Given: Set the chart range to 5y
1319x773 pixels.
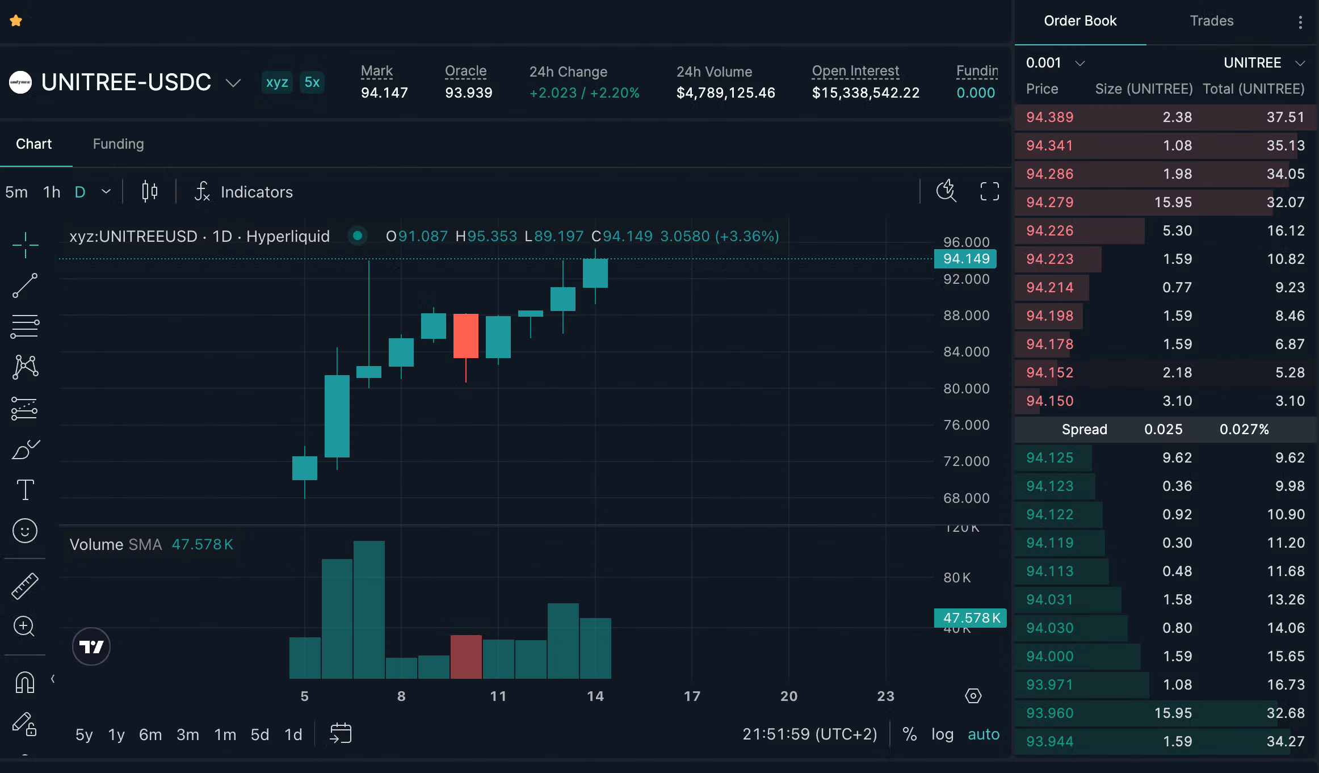Looking at the screenshot, I should click(x=84, y=734).
